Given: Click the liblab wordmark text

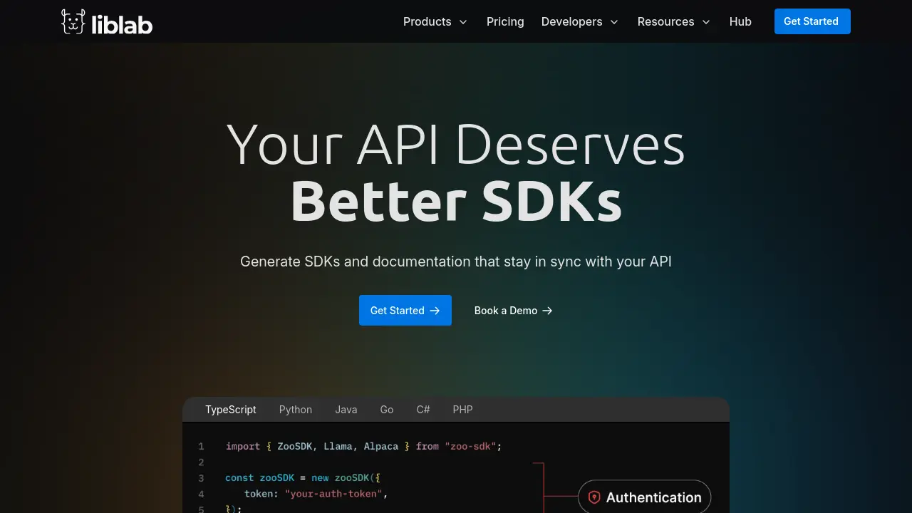Looking at the screenshot, I should tap(122, 24).
